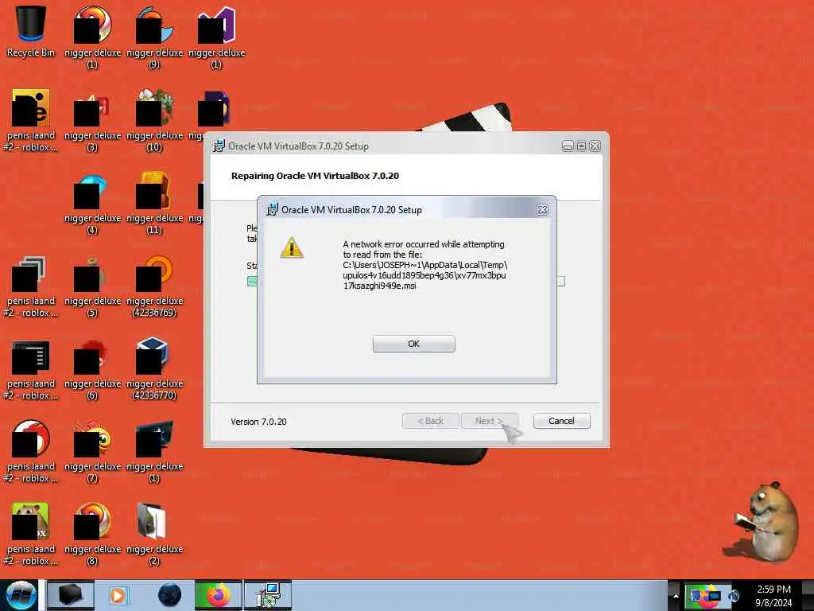Open the dark blue globe taskbar icon
Screen dimensions: 814x611
tap(169, 595)
